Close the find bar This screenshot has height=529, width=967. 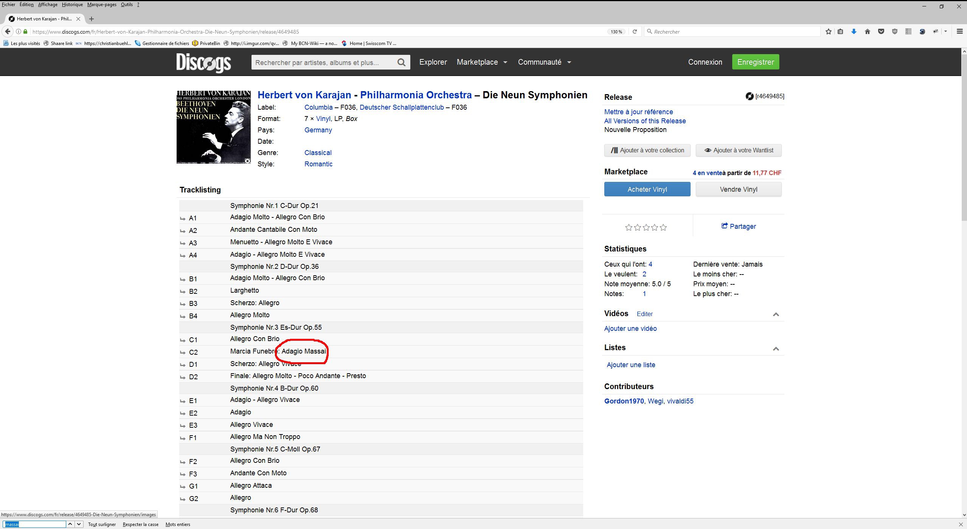pos(961,524)
